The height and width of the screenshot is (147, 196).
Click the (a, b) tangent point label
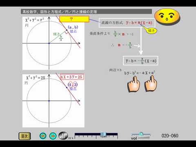(x=73, y=27)
